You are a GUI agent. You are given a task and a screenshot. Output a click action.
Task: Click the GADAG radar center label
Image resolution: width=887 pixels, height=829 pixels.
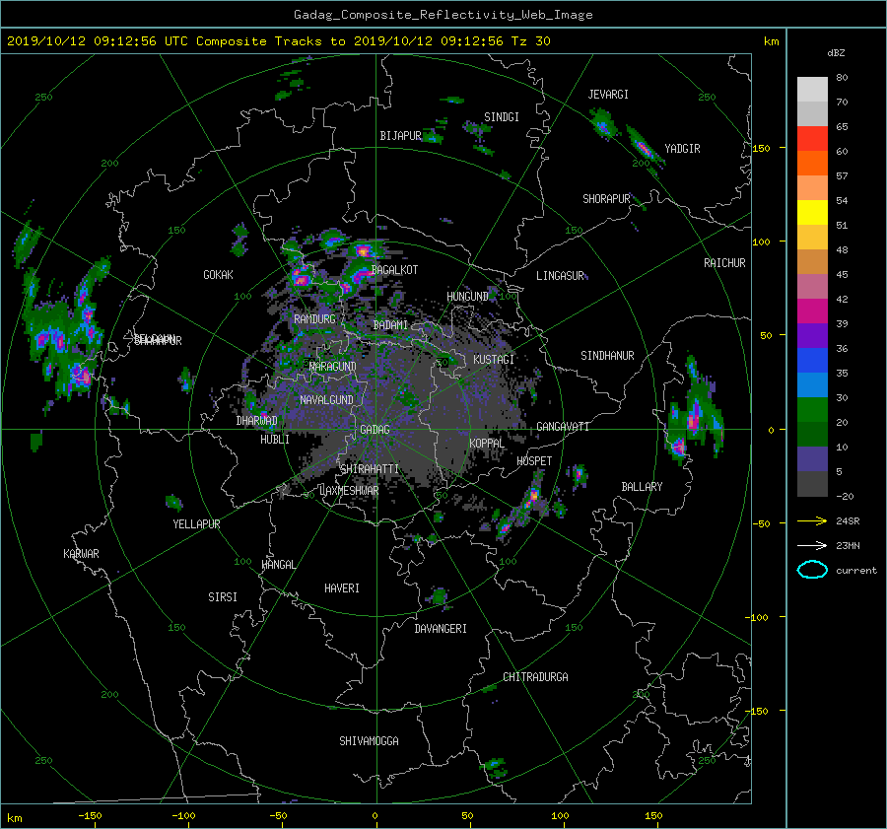coord(375,430)
